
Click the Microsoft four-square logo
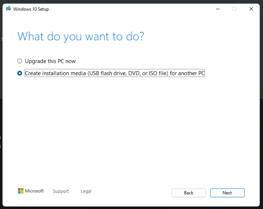pyautogui.click(x=21, y=191)
